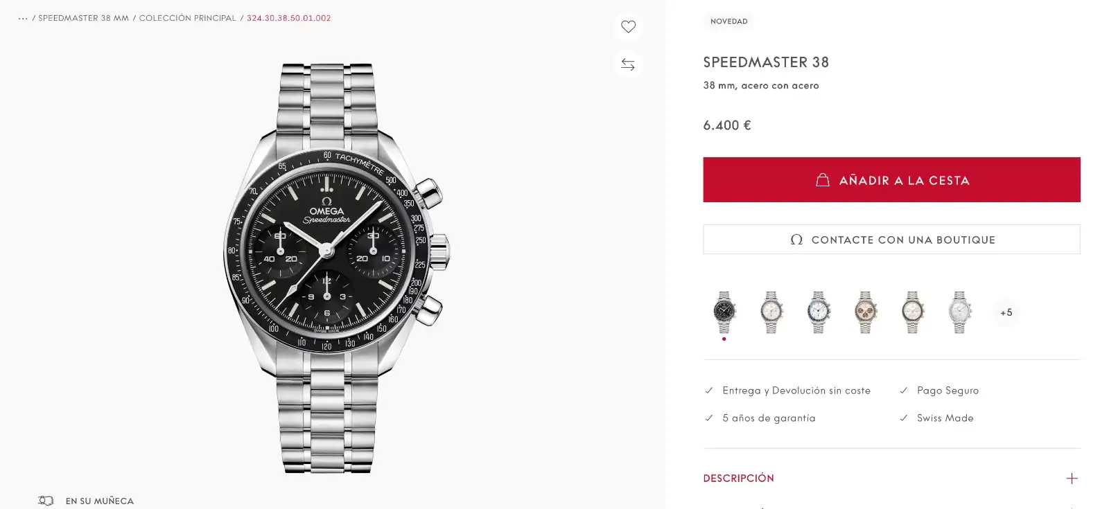
Task: Select the blue bezel watch variant
Action: point(819,312)
